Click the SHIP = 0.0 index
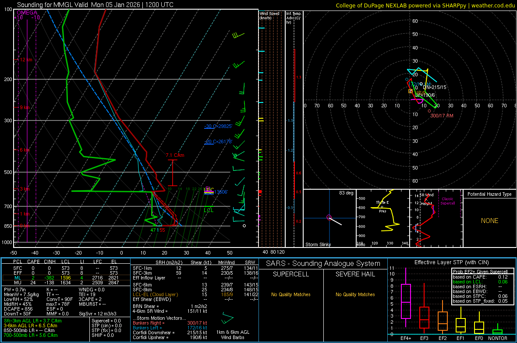The height and width of the screenshot is (343, 517). [103, 335]
